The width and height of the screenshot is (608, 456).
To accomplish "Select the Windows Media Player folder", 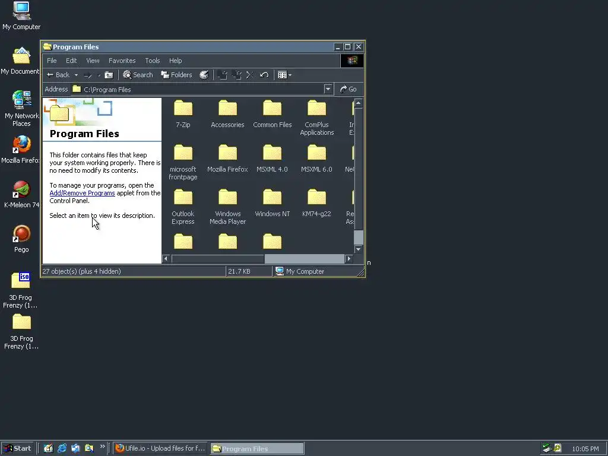I will [227, 207].
